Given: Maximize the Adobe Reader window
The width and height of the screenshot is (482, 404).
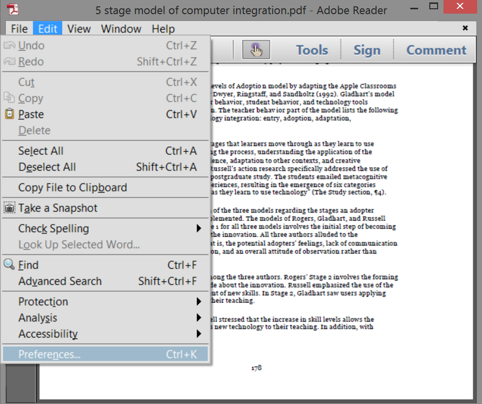Looking at the screenshot, I should pyautogui.click(x=433, y=6).
